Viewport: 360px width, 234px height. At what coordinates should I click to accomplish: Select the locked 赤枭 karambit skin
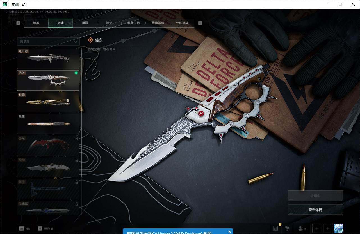point(48,145)
